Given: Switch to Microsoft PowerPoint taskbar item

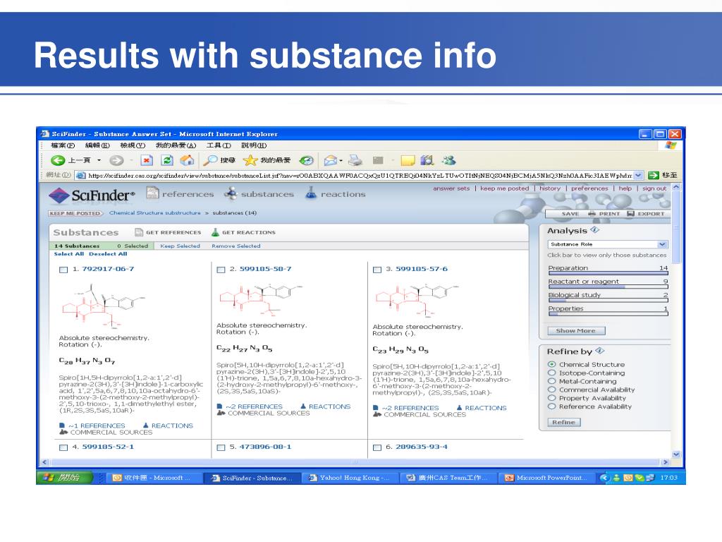Looking at the screenshot, I should pyautogui.click(x=546, y=478).
